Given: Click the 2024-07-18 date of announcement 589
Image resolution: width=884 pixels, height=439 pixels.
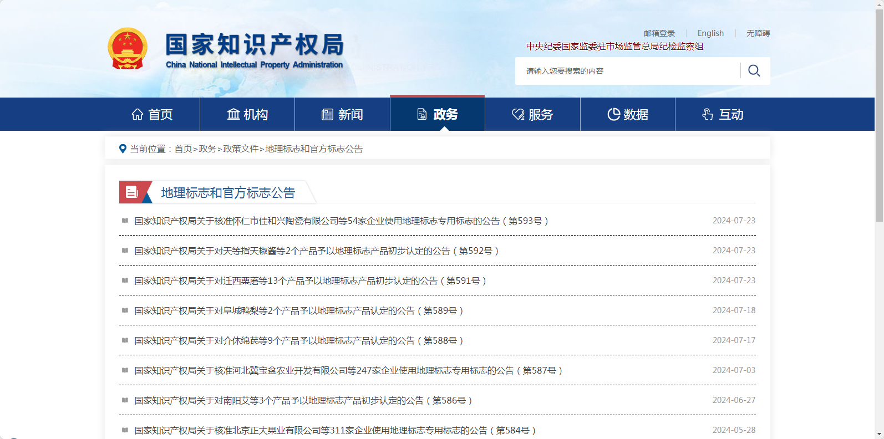Looking at the screenshot, I should [734, 310].
